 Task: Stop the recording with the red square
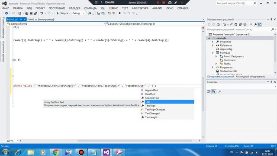pos(164,3)
